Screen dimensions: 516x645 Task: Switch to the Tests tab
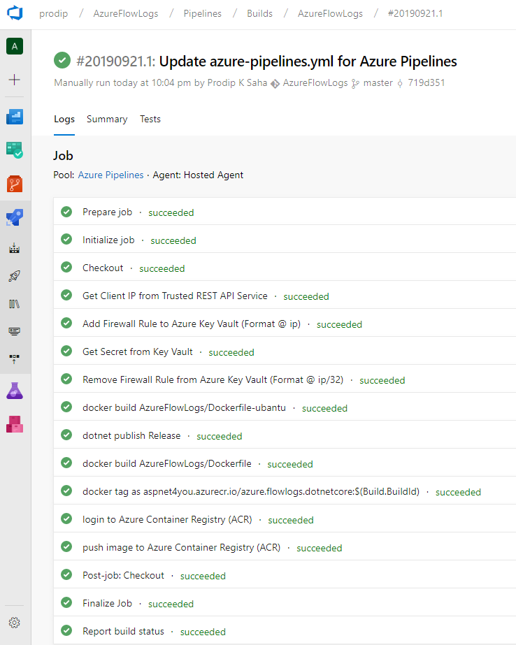pyautogui.click(x=150, y=119)
